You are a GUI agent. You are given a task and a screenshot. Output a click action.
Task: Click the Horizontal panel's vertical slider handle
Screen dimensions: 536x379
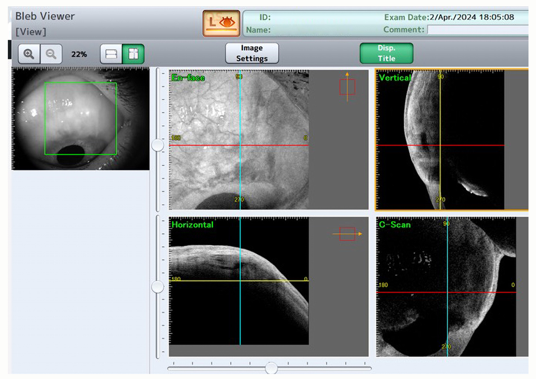coord(158,286)
